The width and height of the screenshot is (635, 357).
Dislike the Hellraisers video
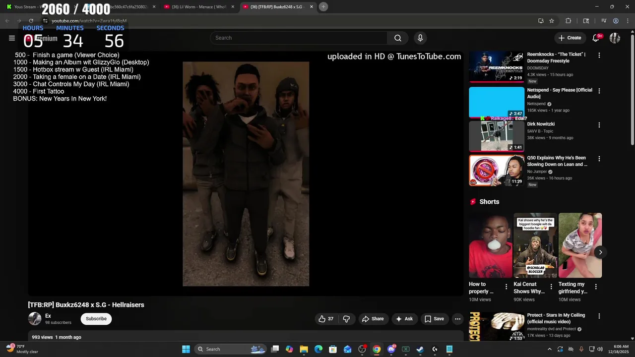click(346, 319)
